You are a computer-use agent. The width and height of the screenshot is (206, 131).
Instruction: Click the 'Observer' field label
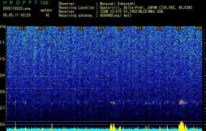click(x=66, y=4)
